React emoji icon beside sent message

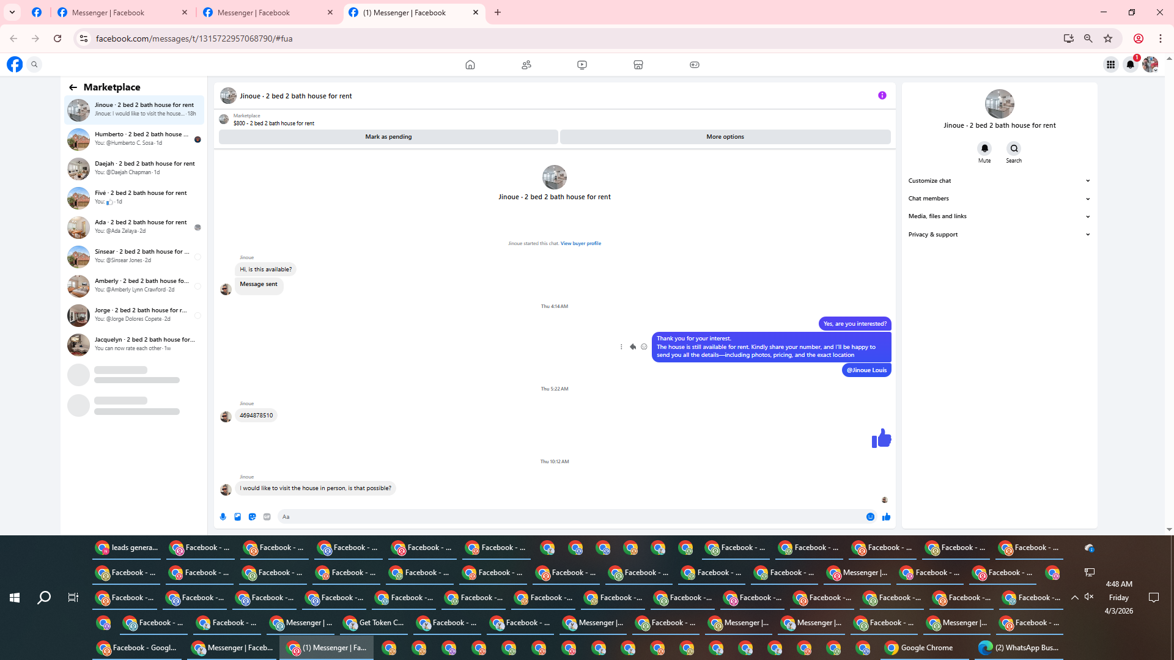(x=644, y=346)
